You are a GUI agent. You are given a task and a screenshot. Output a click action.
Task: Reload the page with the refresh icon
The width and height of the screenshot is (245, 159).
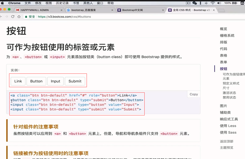coord(13,17)
